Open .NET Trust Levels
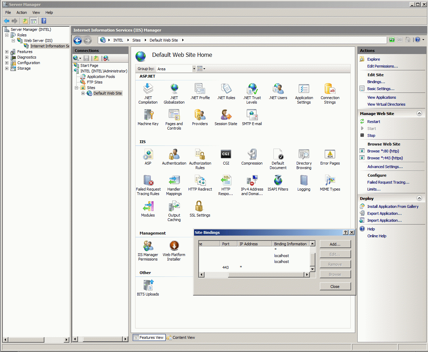This screenshot has height=352, width=428. point(252,94)
